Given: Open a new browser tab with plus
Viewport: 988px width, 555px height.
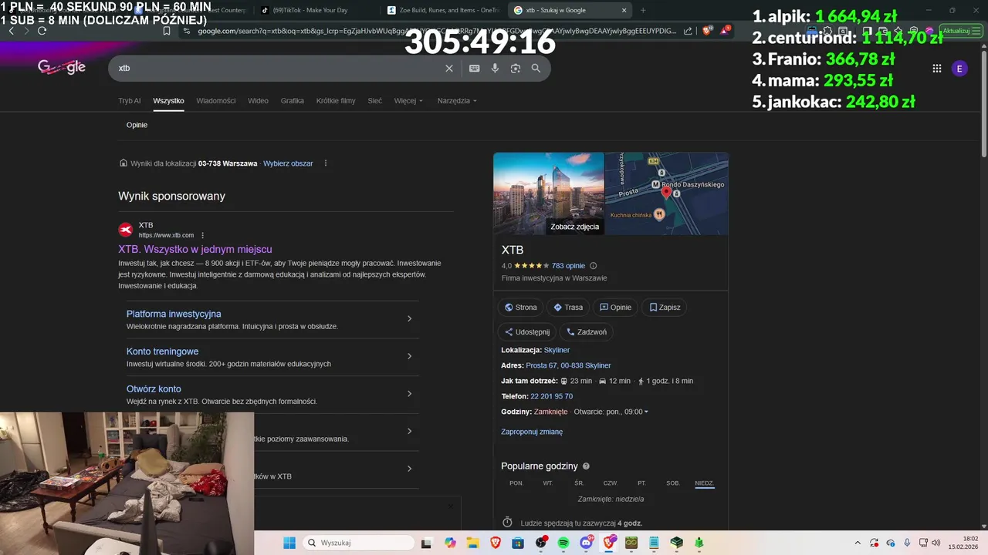Looking at the screenshot, I should point(643,10).
